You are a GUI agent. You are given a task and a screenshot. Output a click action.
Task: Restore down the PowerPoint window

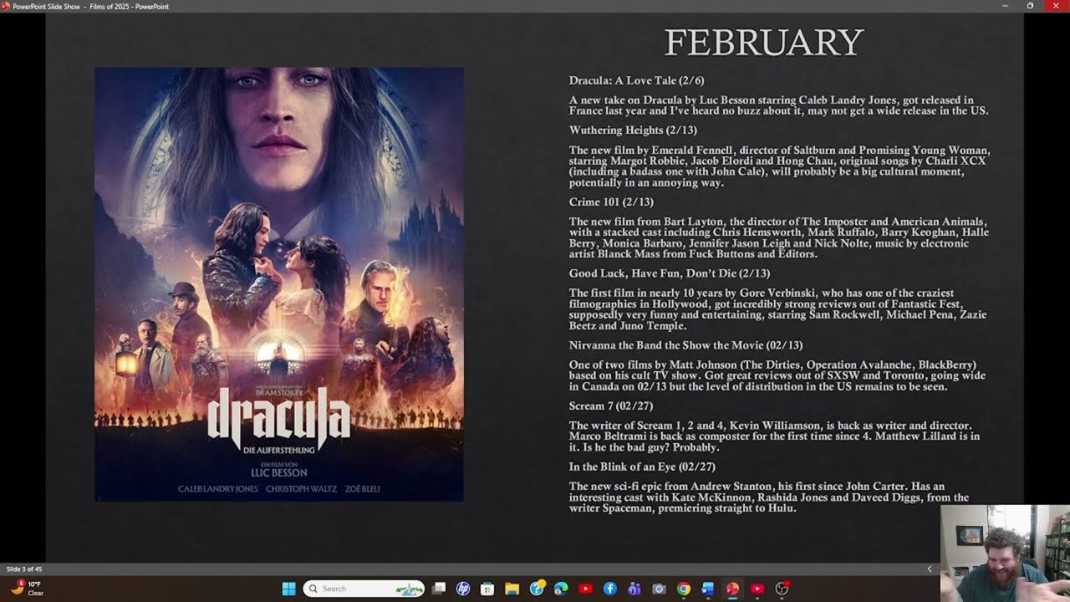tap(1030, 6)
